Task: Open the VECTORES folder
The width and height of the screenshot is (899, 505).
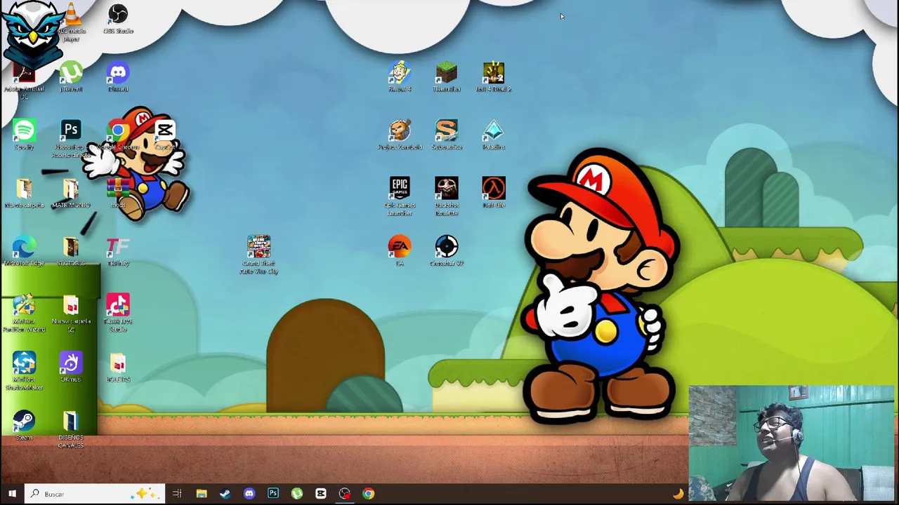Action: coord(71,248)
